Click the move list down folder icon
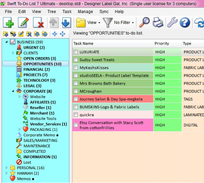Image resolution: width=204 pixels, height=183 pixels. pyautogui.click(x=44, y=34)
